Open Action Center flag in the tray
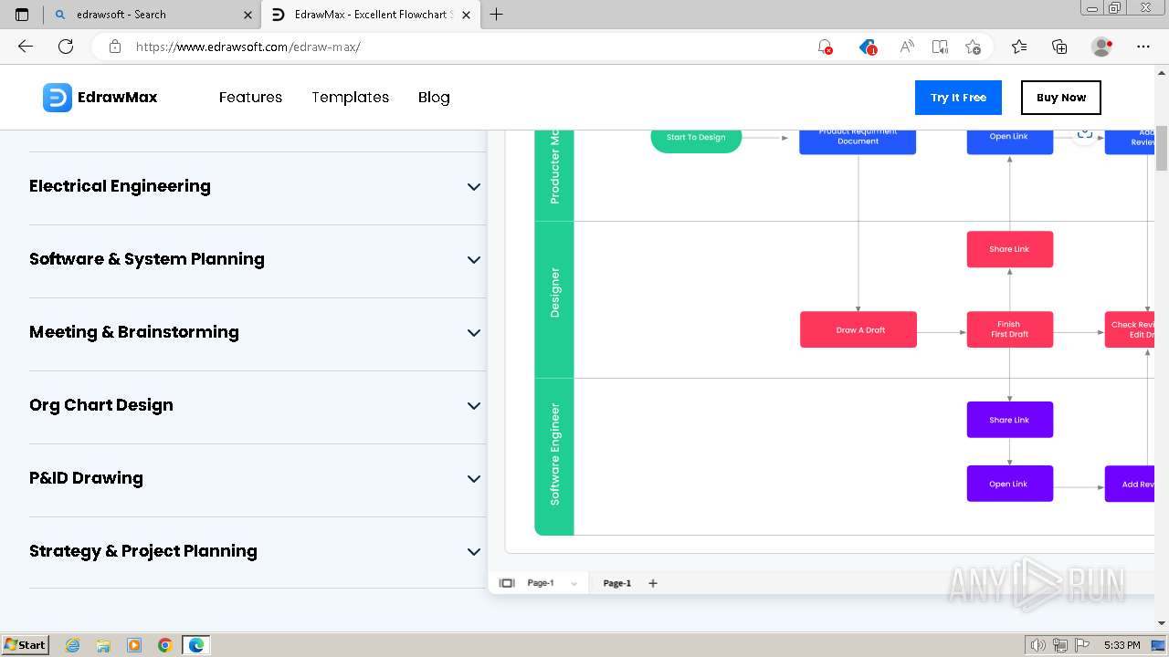The height and width of the screenshot is (657, 1169). pyautogui.click(x=1081, y=645)
